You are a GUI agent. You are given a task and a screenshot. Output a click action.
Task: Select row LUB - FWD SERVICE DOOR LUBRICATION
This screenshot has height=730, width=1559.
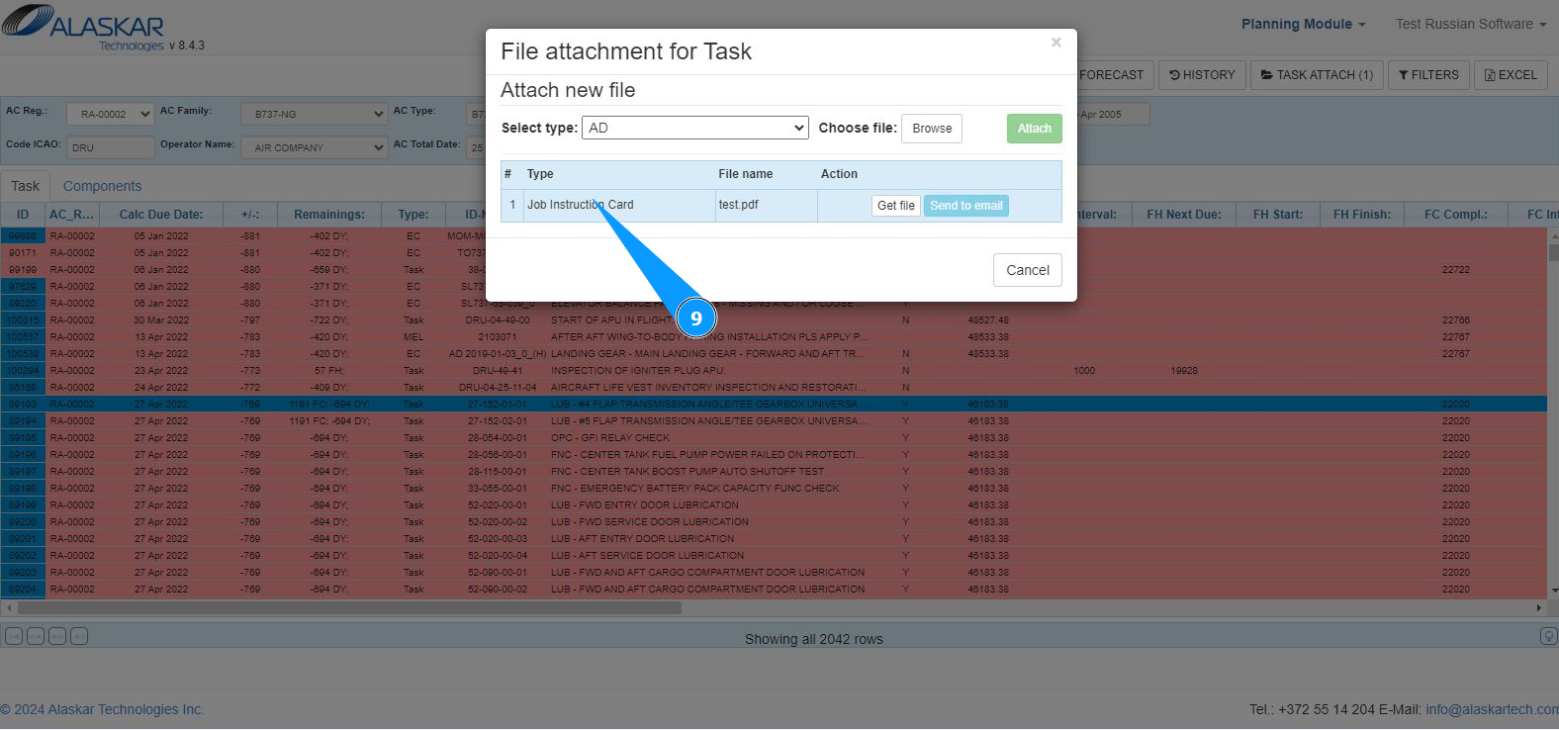pos(774,521)
